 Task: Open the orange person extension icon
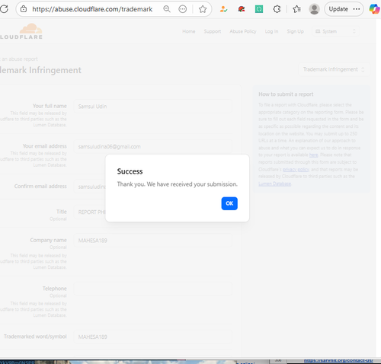tap(223, 9)
